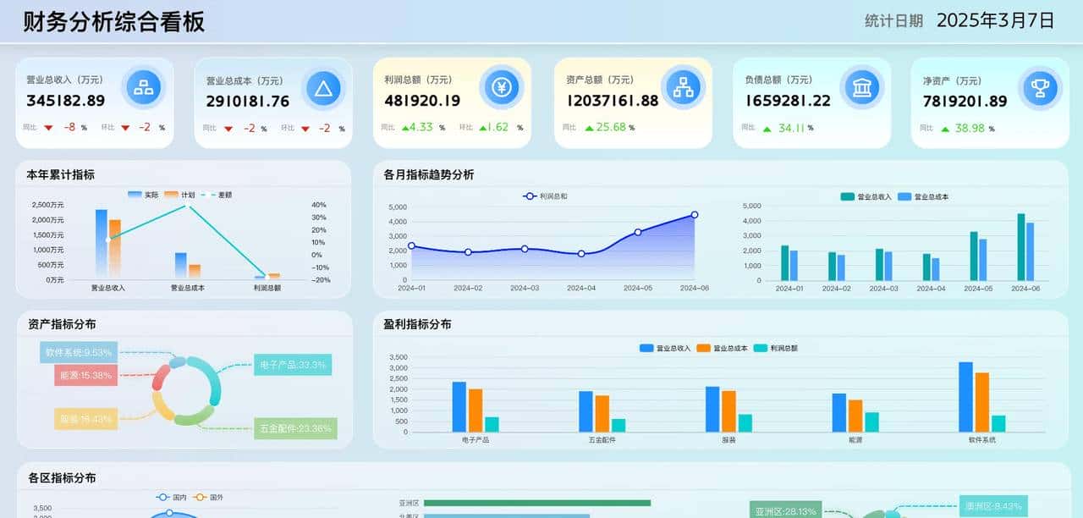
Task: Click the green 亚洲区 progress bar
Action: pyautogui.click(x=536, y=502)
